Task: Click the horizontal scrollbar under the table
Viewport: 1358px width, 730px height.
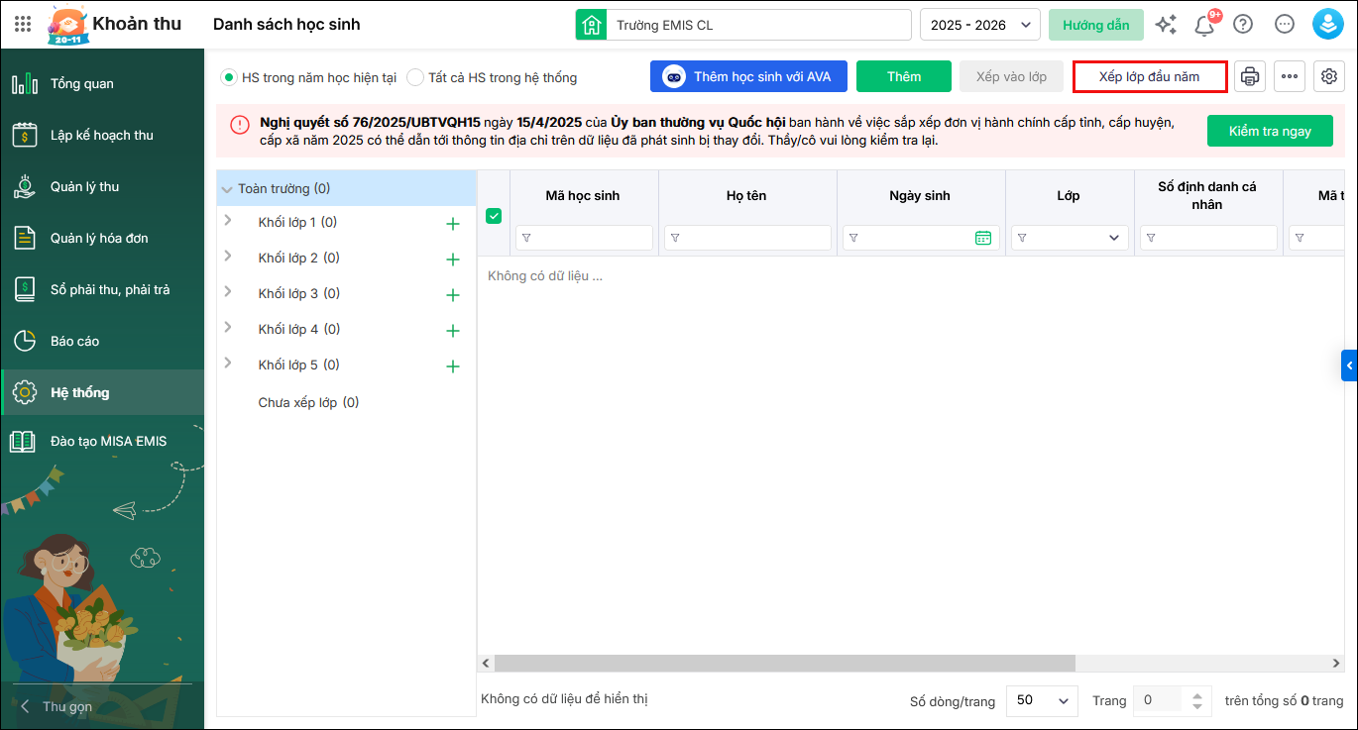Action: pyautogui.click(x=783, y=664)
